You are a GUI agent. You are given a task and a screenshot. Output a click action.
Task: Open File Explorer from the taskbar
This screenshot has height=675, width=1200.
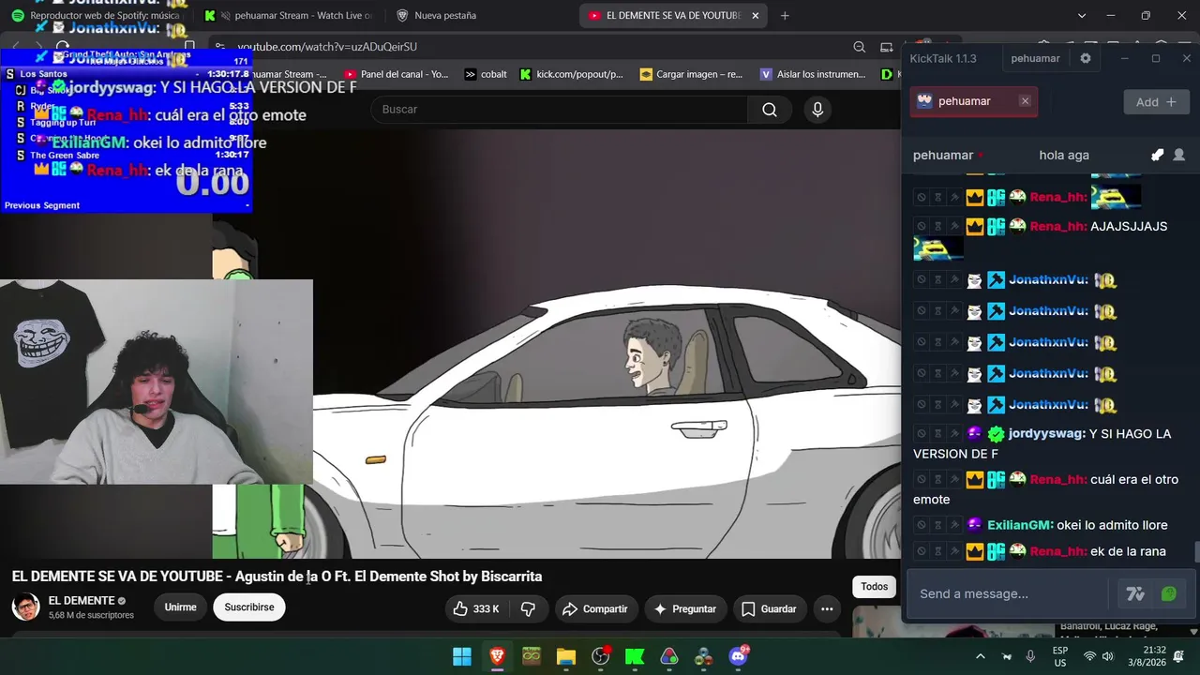(x=566, y=656)
